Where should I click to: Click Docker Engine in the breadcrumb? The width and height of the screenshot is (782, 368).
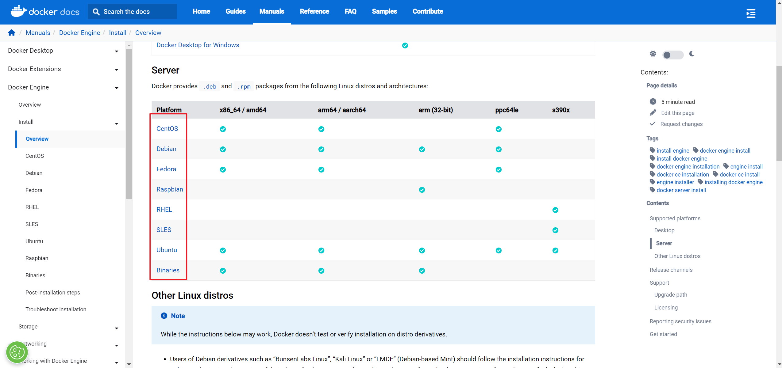click(x=79, y=33)
